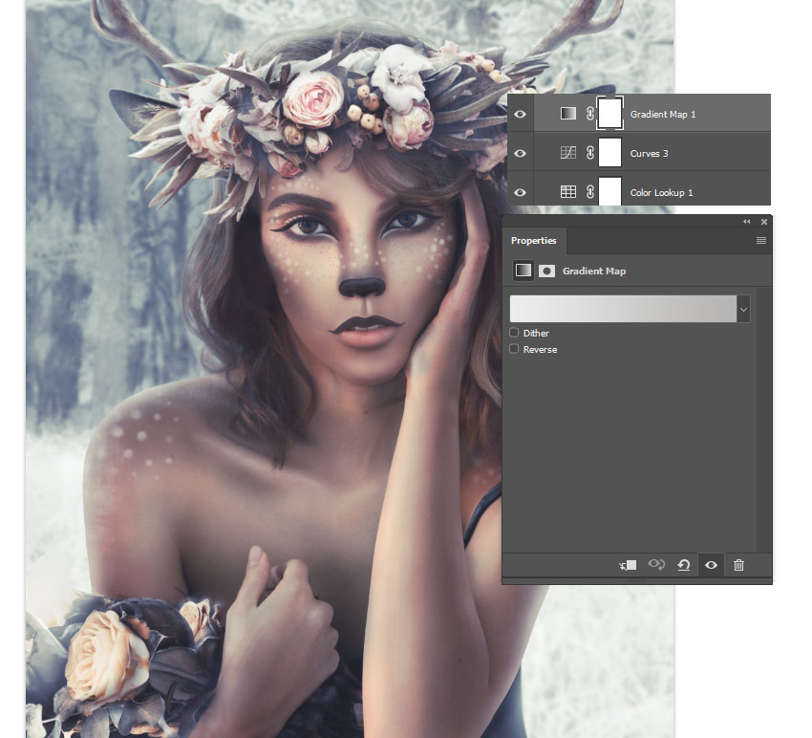The height and width of the screenshot is (738, 812).
Task: Select the Curves 3 layer name
Action: [649, 153]
